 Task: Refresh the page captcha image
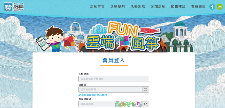click(x=146, y=104)
